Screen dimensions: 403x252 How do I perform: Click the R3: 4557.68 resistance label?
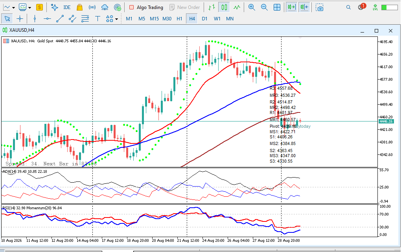[281, 88]
